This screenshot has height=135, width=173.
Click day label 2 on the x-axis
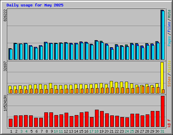(x=16, y=131)
